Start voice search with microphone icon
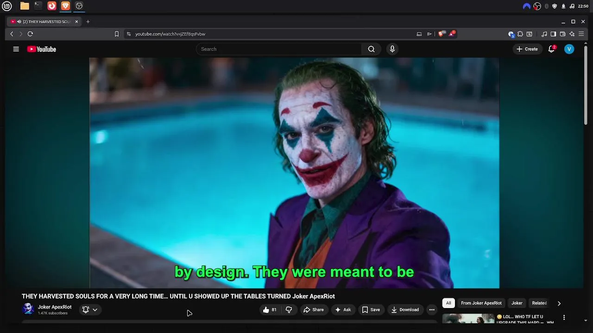The width and height of the screenshot is (593, 333). (x=392, y=49)
